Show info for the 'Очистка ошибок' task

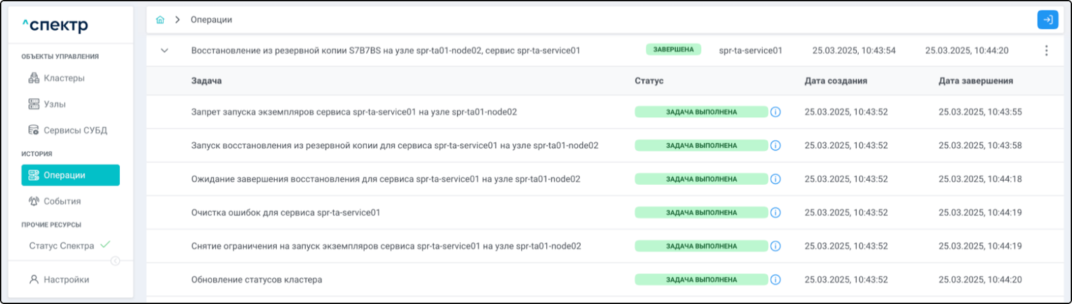[x=776, y=213]
